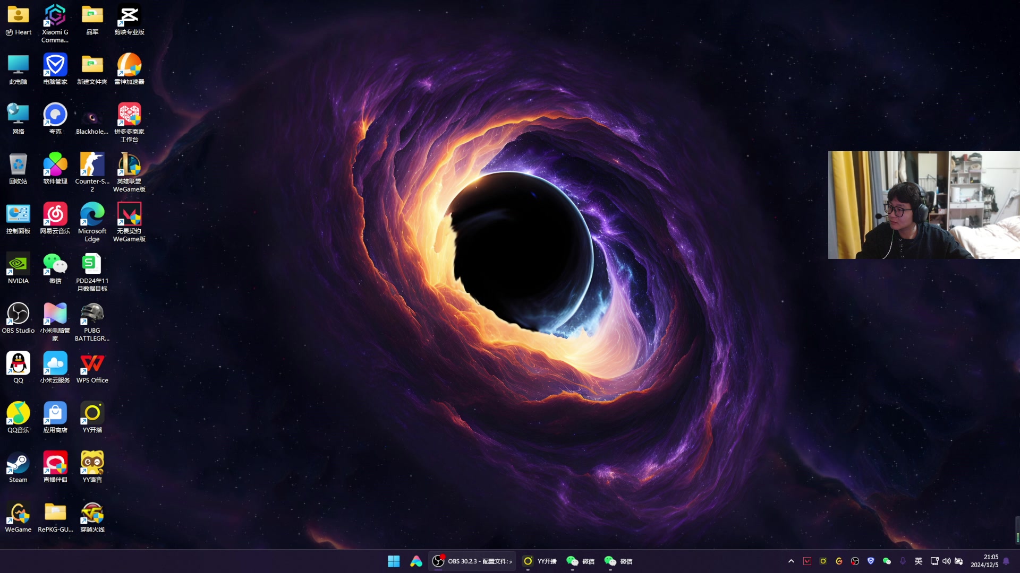Viewport: 1020px width, 573px height.
Task: Select the WeGame desktop icon
Action: (18, 517)
